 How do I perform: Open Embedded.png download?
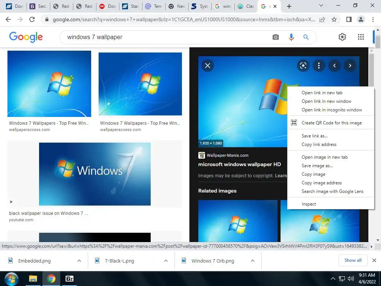pos(35,261)
